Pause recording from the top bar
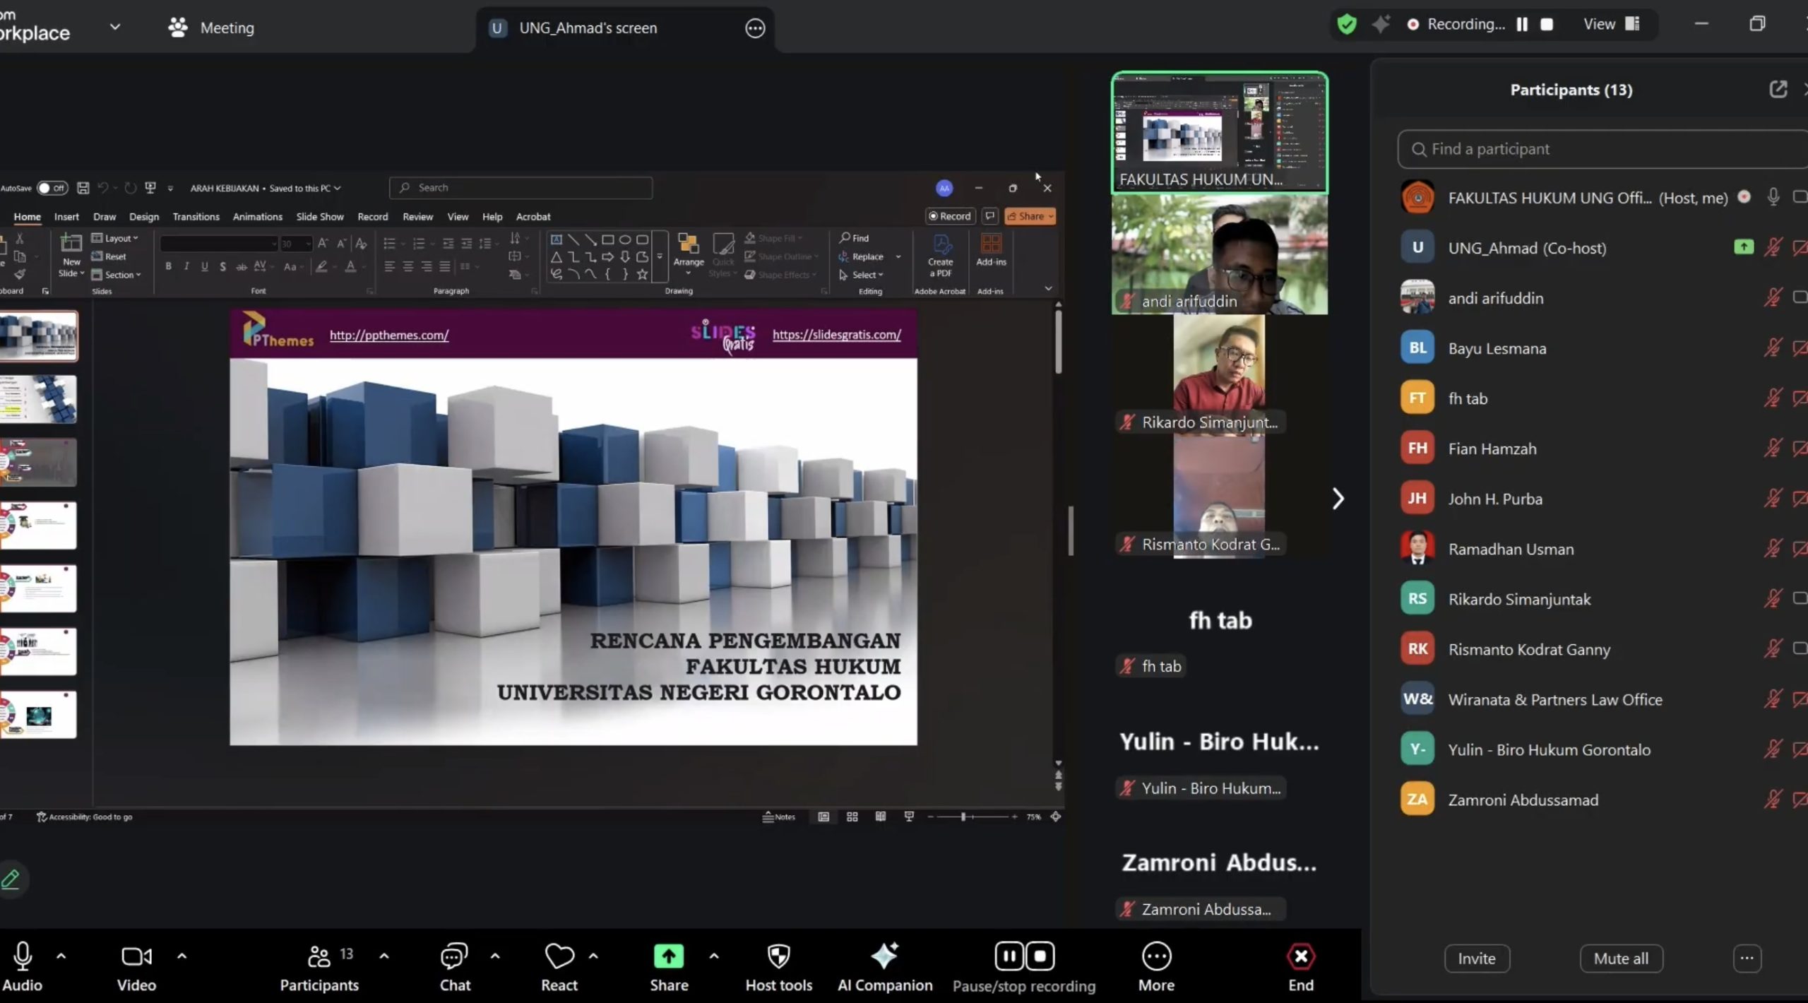This screenshot has width=1808, height=1003. tap(1522, 25)
